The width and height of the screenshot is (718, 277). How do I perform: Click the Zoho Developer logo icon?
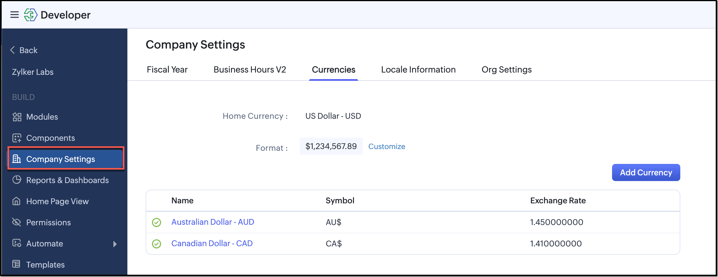(x=31, y=15)
